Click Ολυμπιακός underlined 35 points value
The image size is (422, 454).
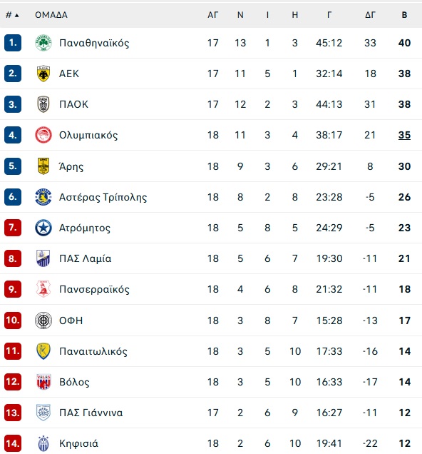pos(404,135)
